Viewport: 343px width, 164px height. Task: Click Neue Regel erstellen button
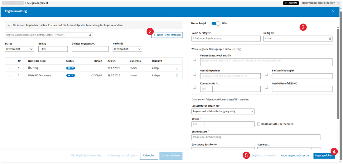pos(167,35)
